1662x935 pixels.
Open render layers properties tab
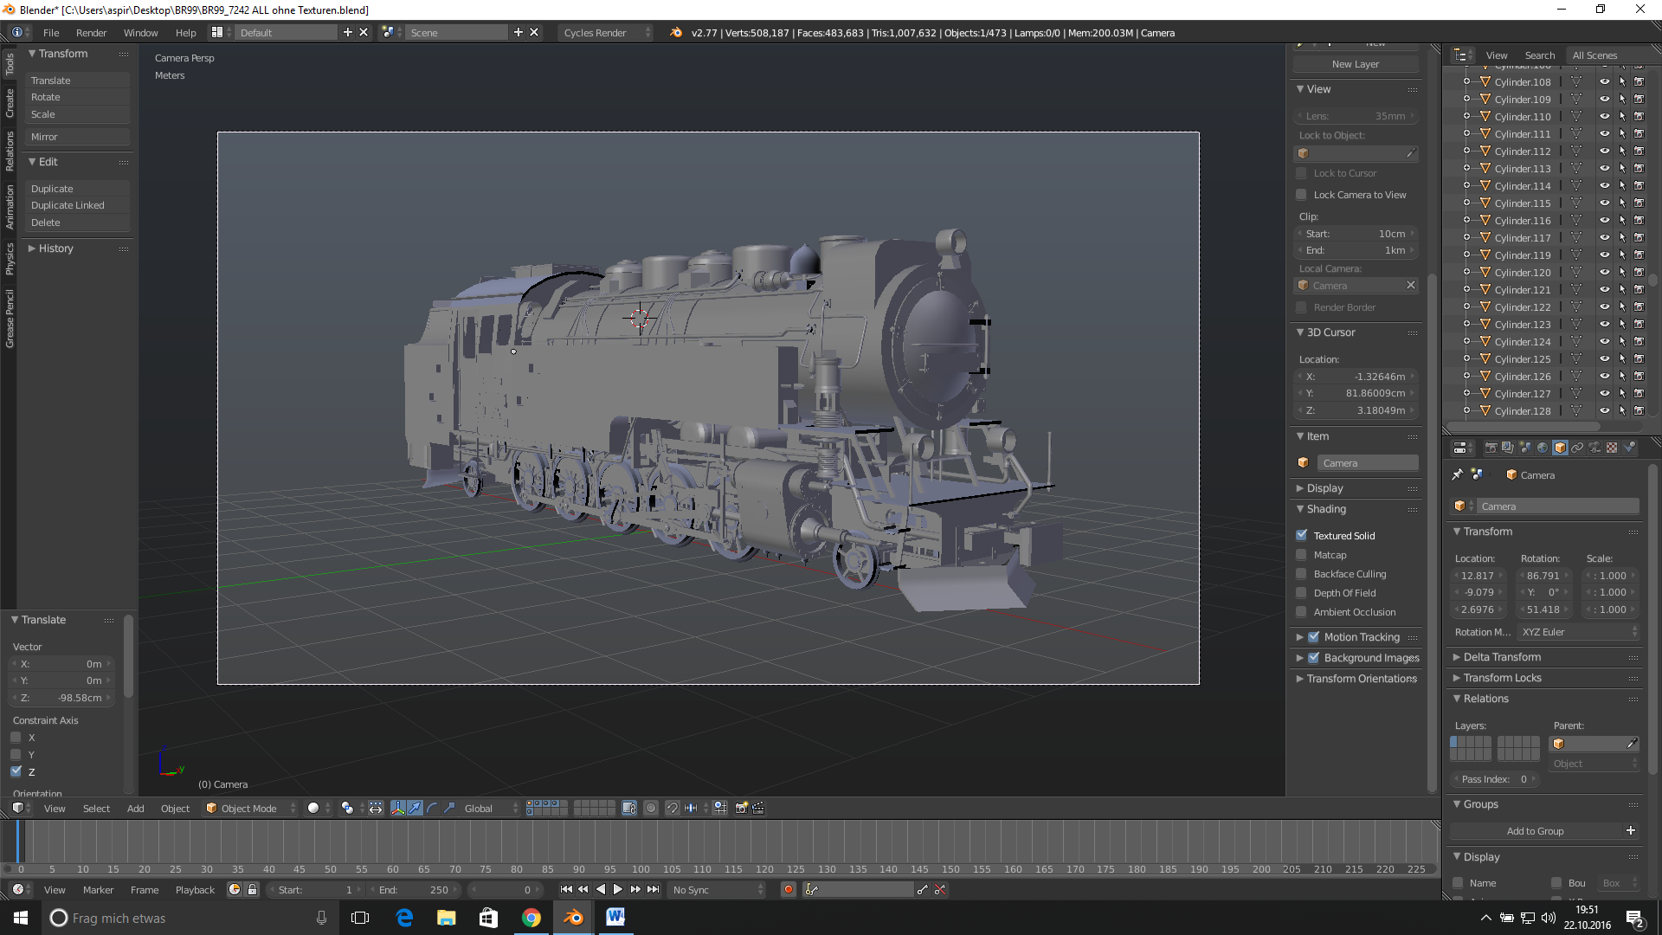pyautogui.click(x=1508, y=448)
